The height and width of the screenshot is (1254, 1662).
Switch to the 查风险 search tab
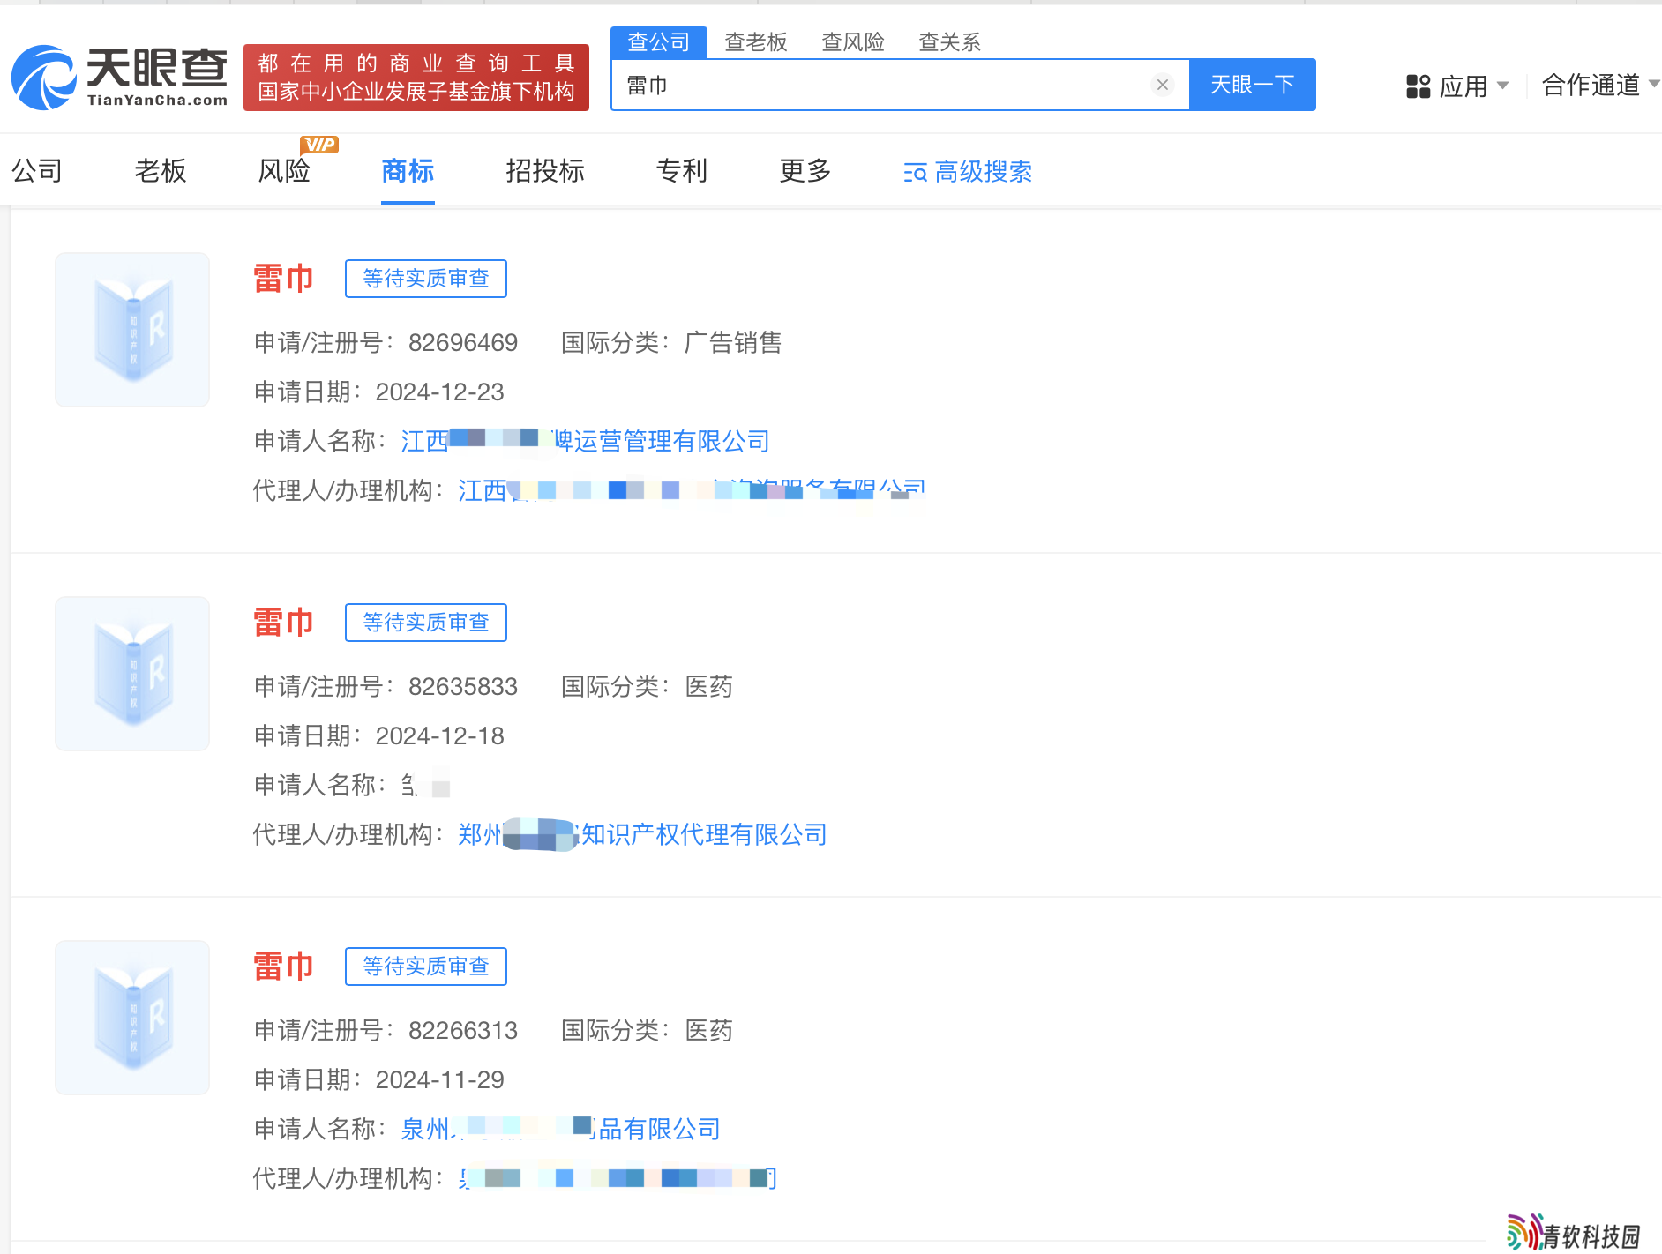point(852,42)
